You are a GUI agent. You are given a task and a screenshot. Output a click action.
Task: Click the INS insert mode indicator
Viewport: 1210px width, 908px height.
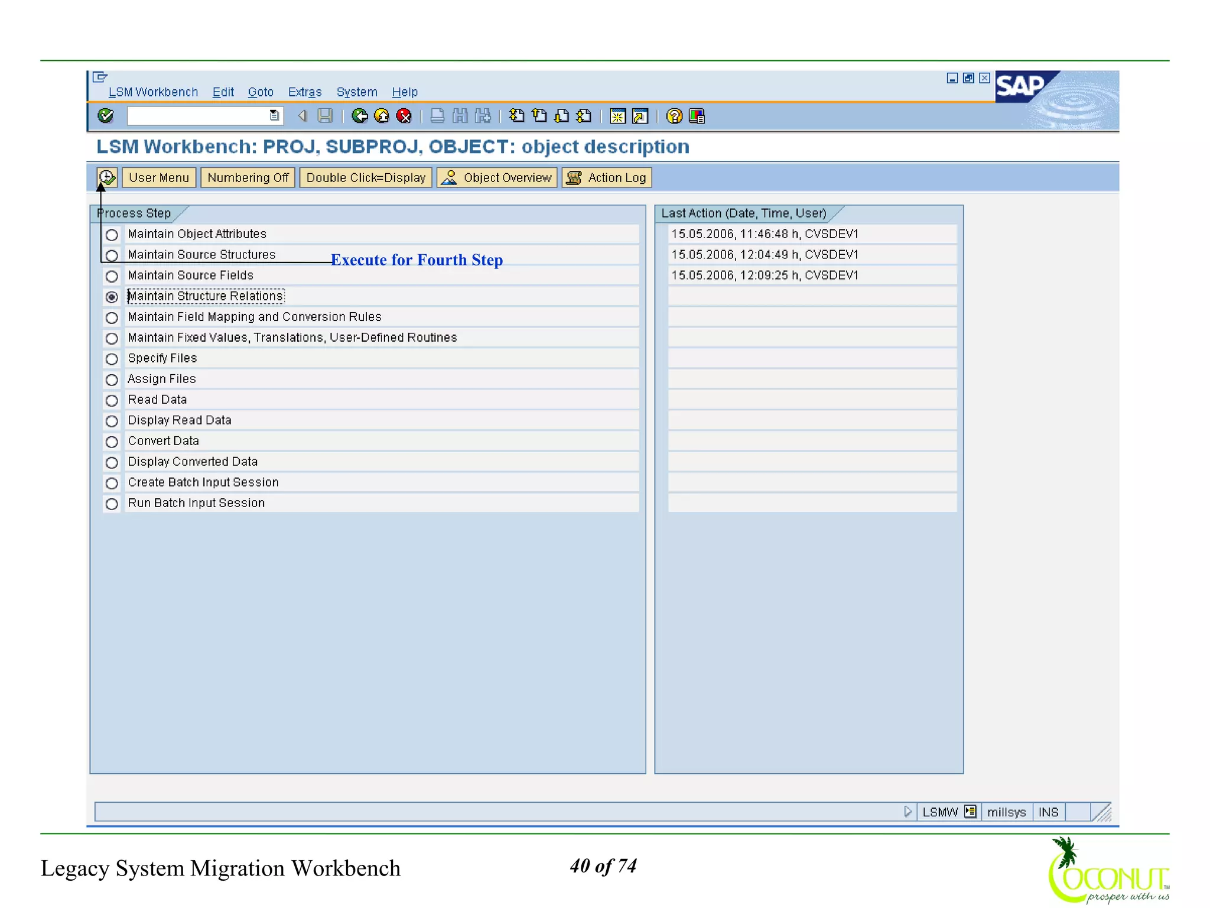[1049, 812]
